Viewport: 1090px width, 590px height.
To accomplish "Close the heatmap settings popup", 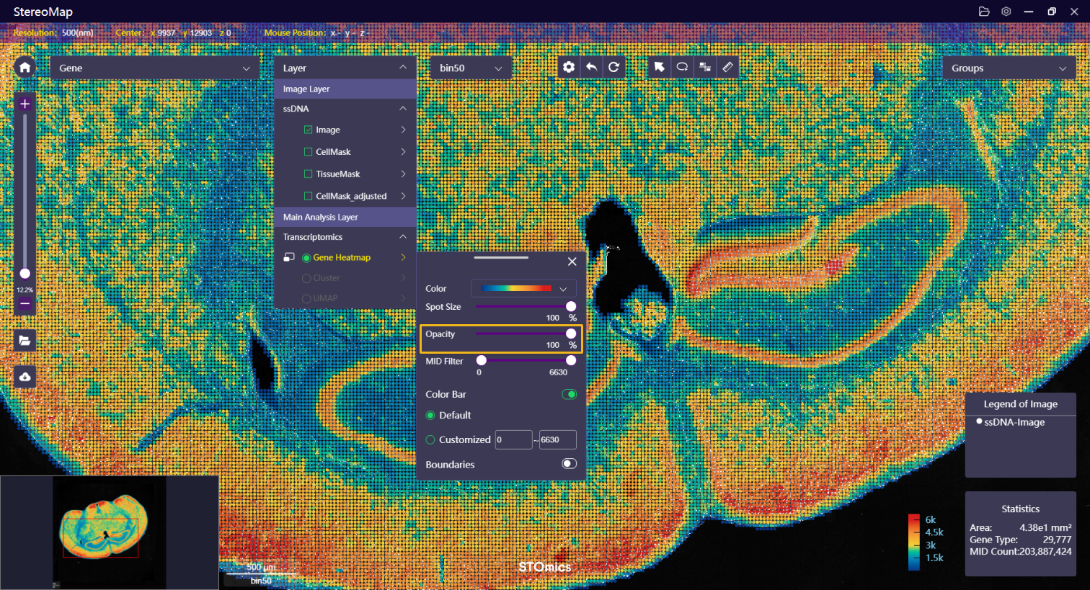I will [x=572, y=262].
